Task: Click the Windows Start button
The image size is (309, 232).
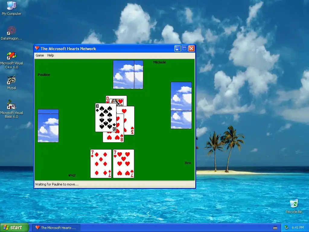Action: pyautogui.click(x=14, y=227)
